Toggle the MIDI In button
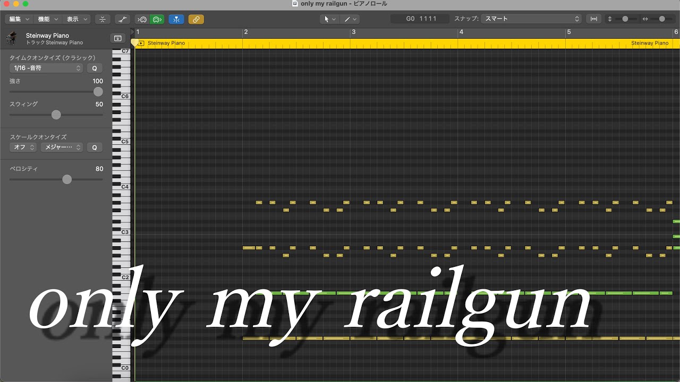 click(x=142, y=19)
